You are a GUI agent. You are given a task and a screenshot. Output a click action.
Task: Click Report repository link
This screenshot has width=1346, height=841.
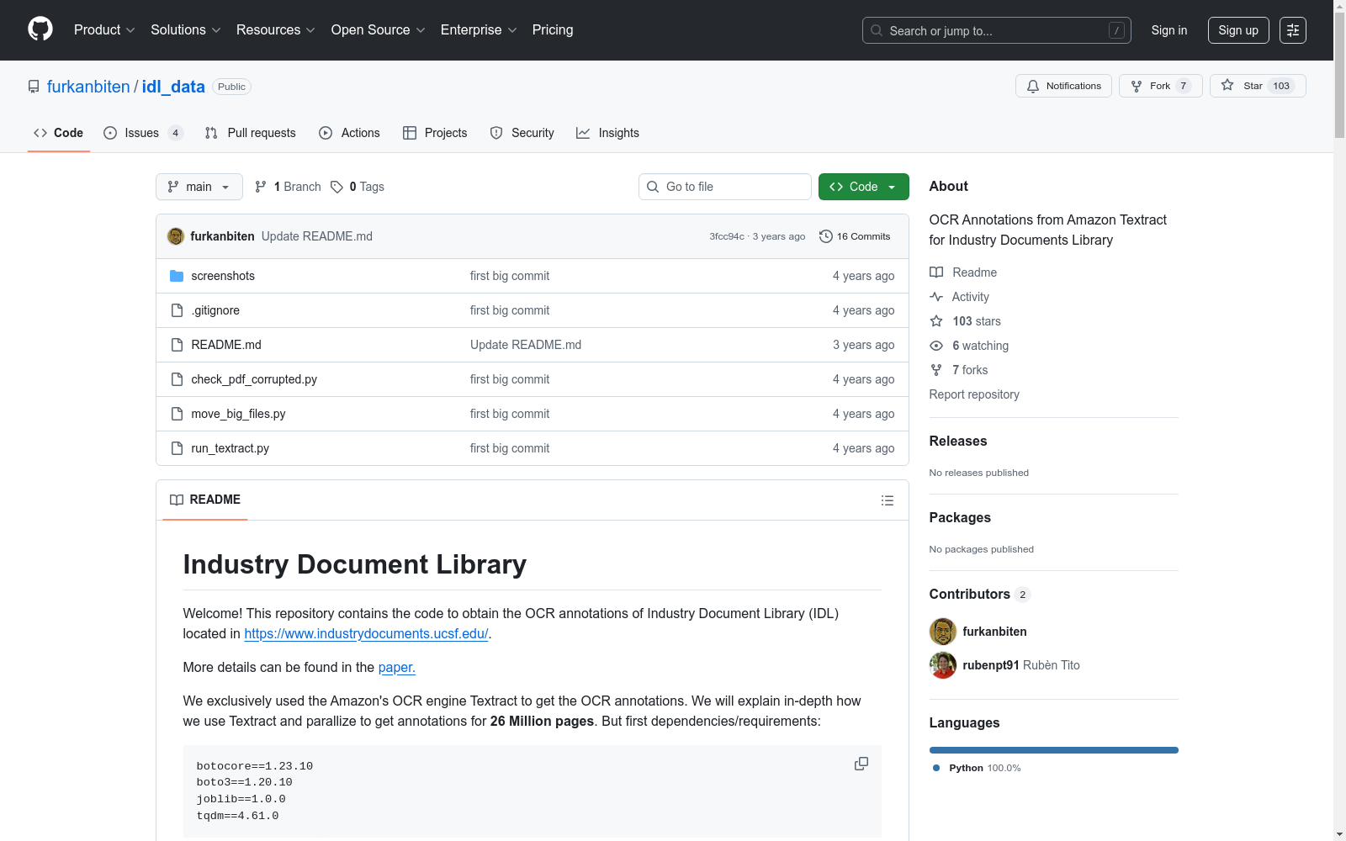coord(974,394)
